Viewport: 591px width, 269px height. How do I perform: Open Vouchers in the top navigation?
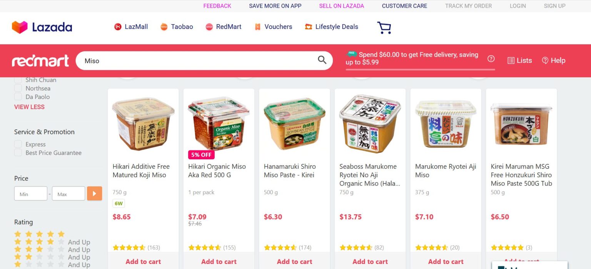coord(273,27)
